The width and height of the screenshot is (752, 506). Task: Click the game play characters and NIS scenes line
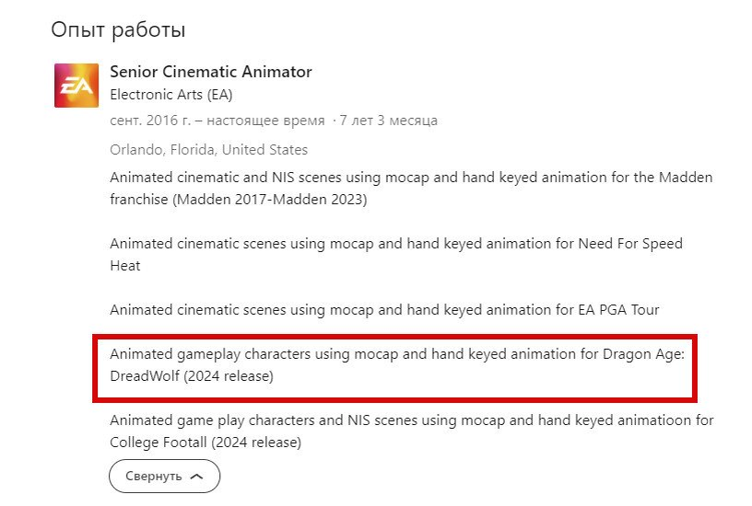412,420
